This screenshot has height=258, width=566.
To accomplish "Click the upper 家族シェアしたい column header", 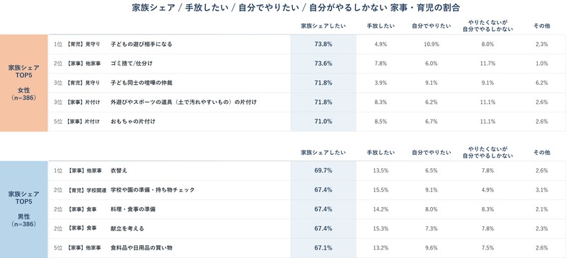I will (323, 26).
